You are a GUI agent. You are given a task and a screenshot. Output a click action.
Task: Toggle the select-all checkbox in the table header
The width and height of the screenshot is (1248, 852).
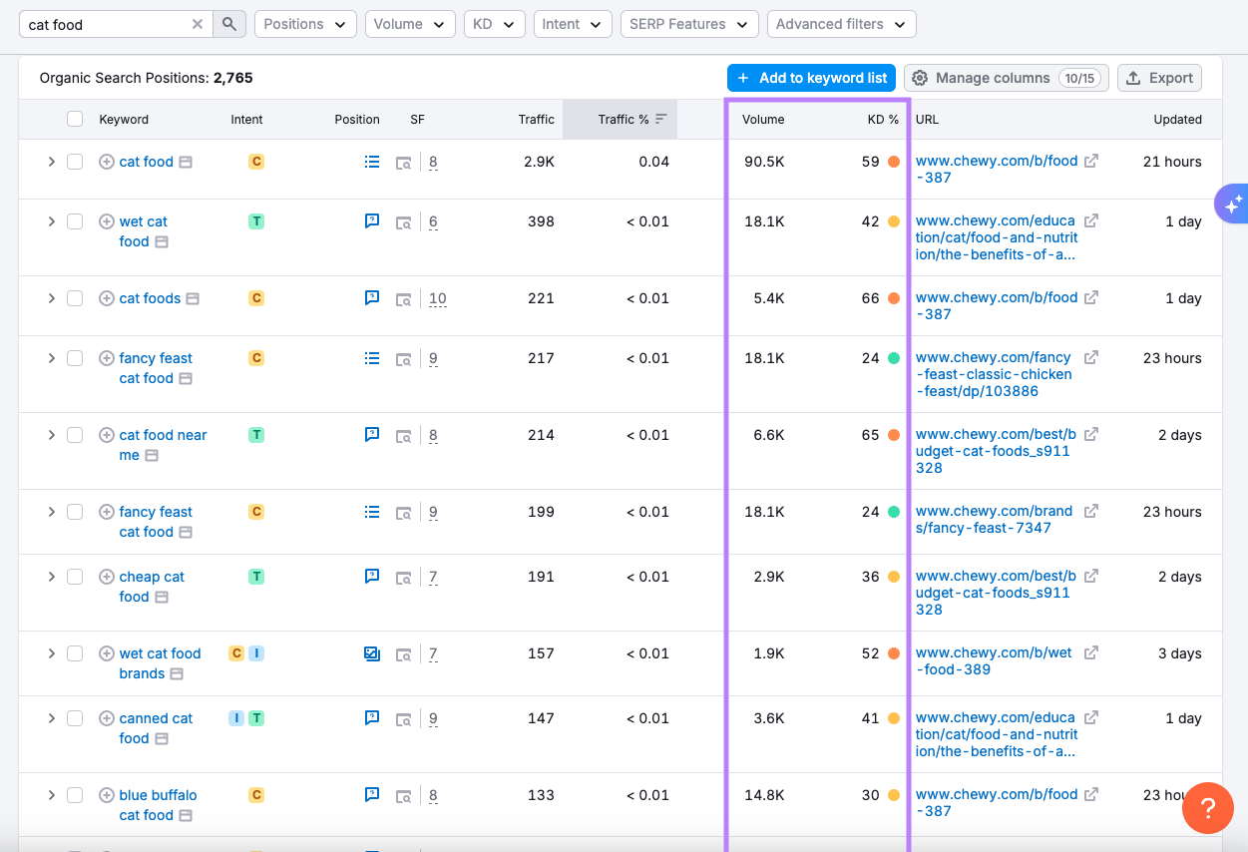(x=75, y=118)
